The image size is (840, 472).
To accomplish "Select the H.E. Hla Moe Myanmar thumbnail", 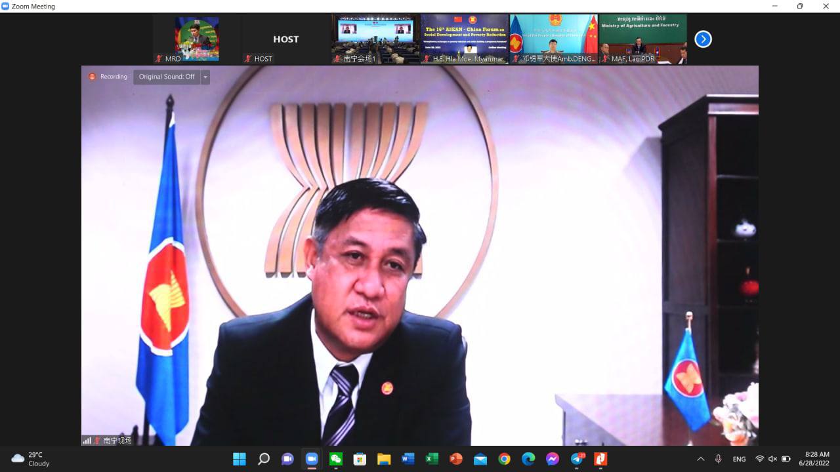I will 465,39.
